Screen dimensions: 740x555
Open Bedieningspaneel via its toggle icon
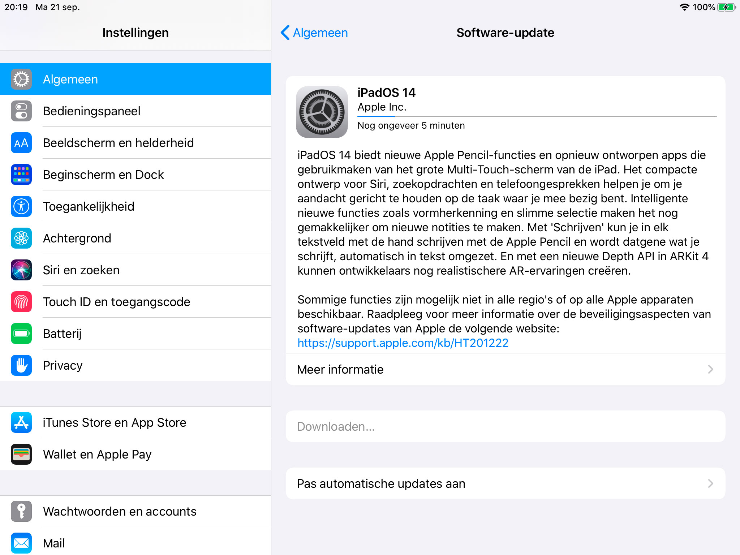[x=21, y=111]
